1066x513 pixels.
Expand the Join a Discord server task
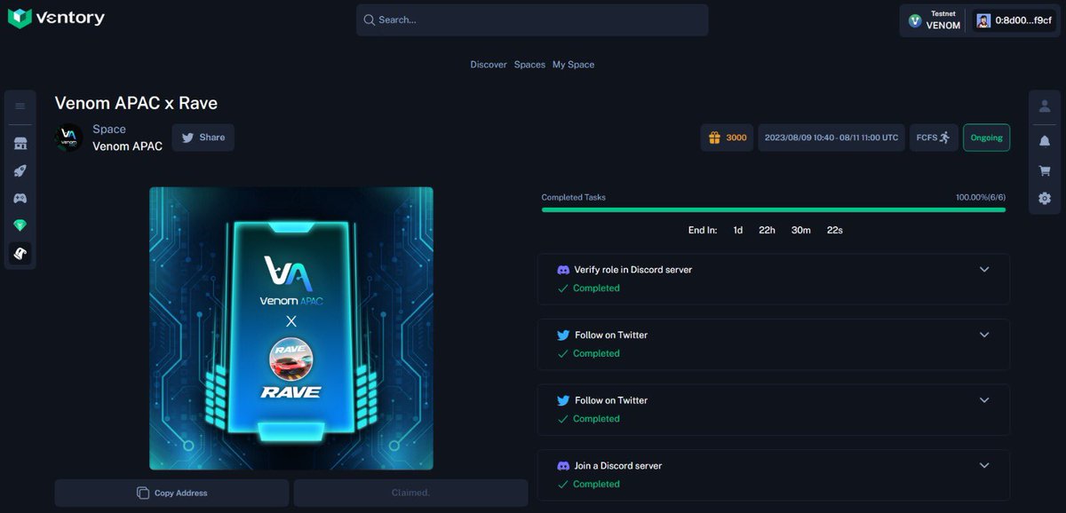(984, 465)
